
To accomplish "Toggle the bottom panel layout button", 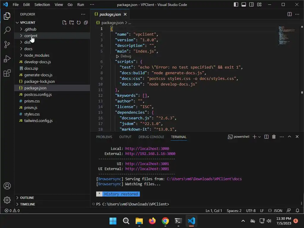I will point(244,4).
